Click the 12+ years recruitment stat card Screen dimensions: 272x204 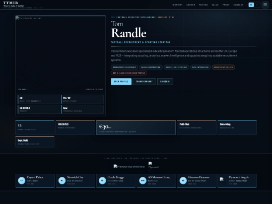(35, 127)
